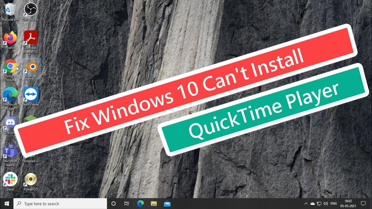This screenshot has width=372, height=209.
Task: Select the Discord desktop shortcut
Action: [x=10, y=125]
